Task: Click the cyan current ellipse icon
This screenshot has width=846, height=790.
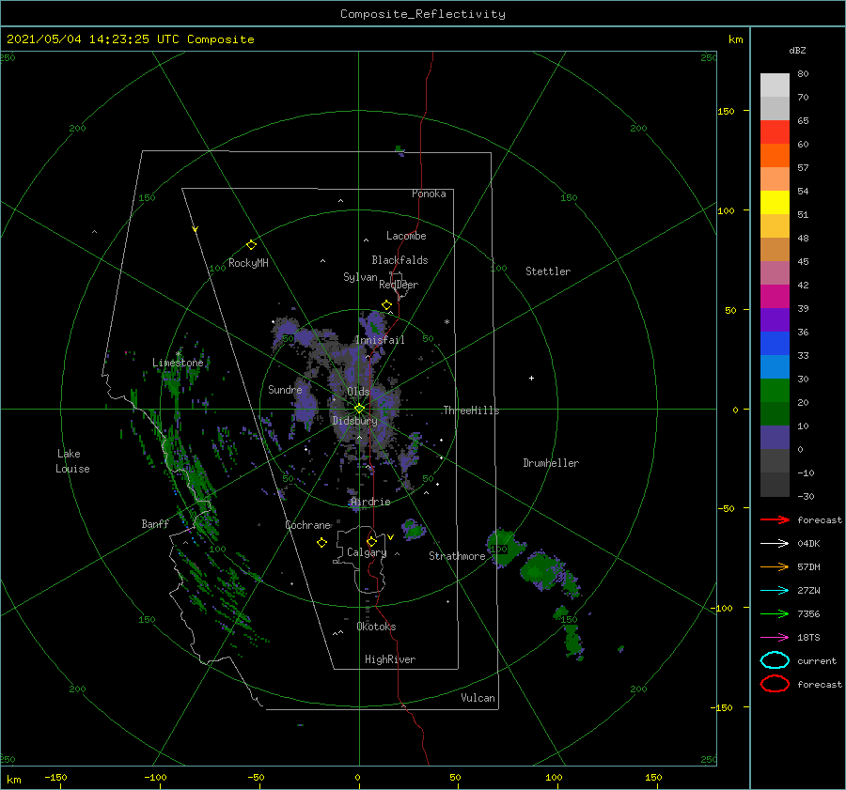Action: click(x=775, y=660)
